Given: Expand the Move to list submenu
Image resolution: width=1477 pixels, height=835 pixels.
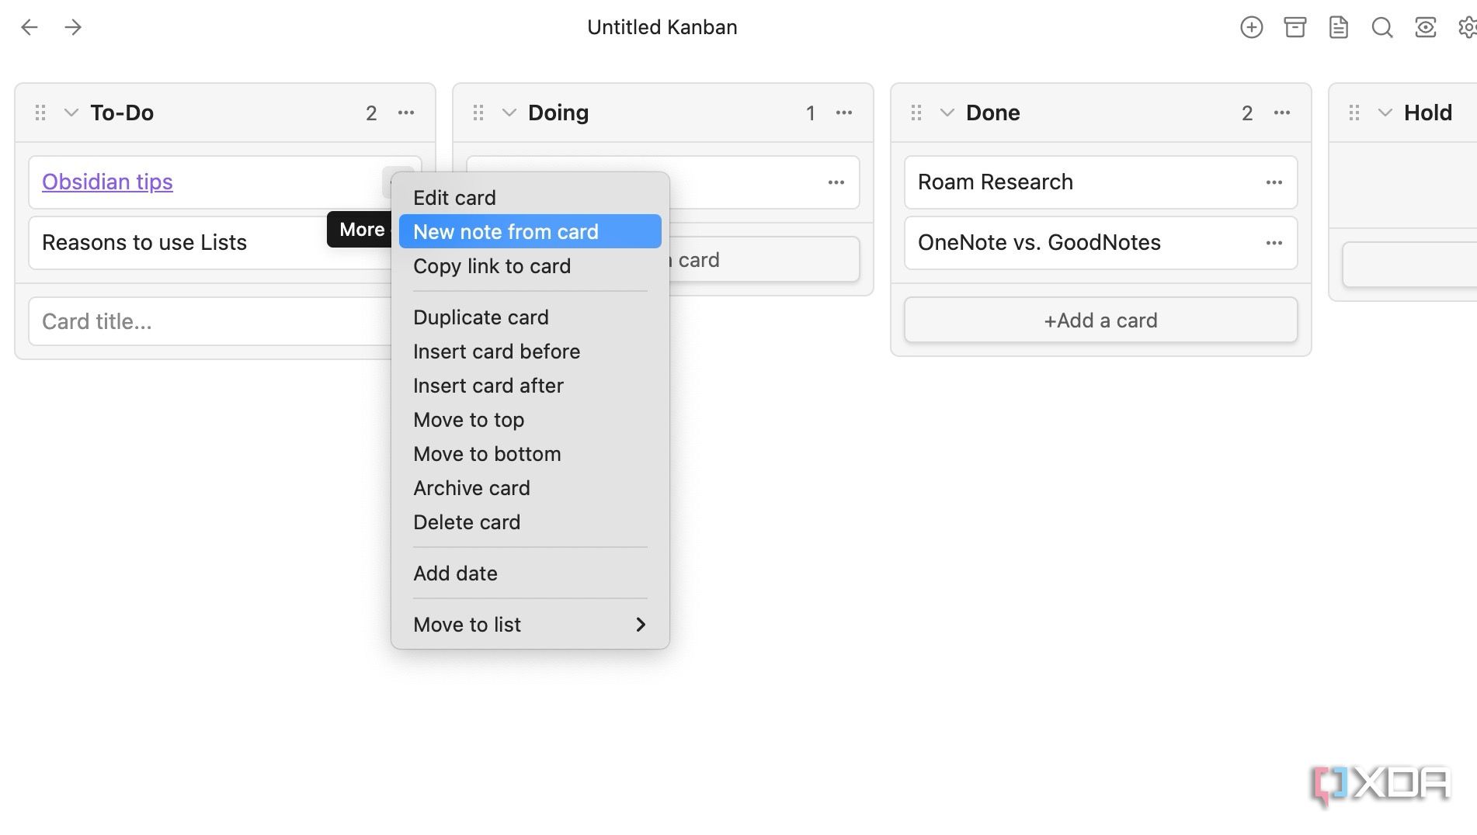Looking at the screenshot, I should 530,625.
